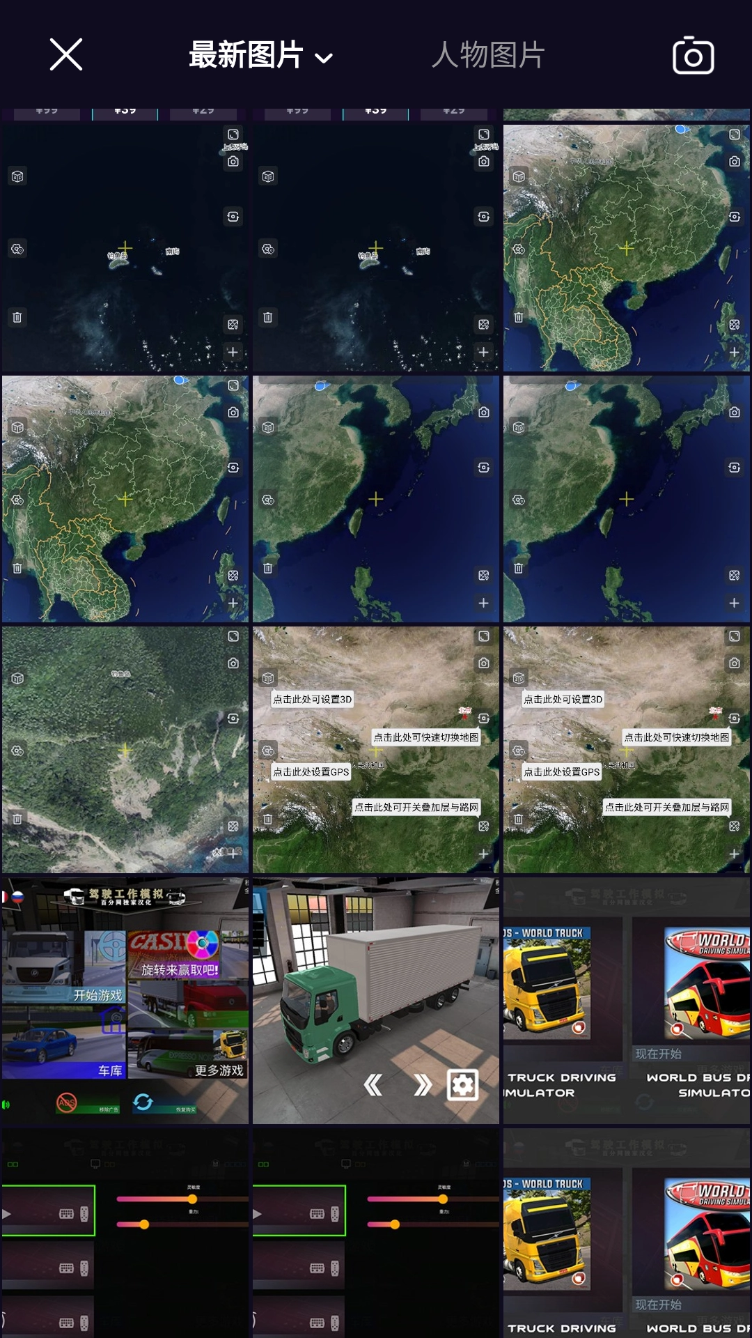
Task: Select the green truck in garage thumbnail
Action: click(x=375, y=1000)
